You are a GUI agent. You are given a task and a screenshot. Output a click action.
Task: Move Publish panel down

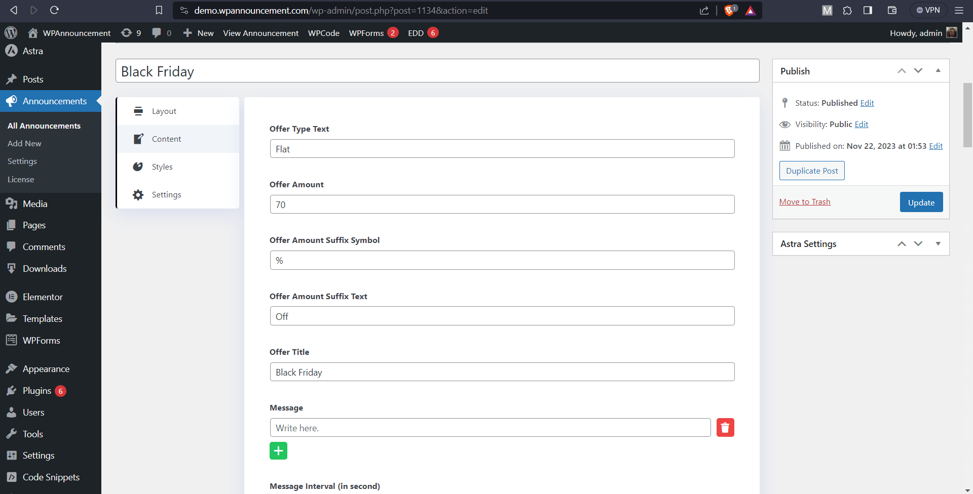[918, 71]
